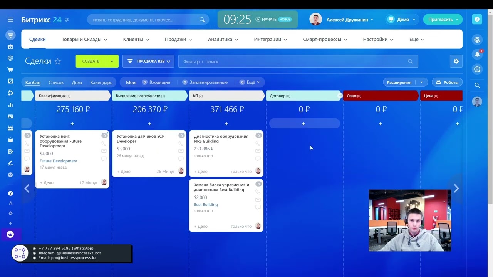Start the work day timer НАЧАТЬ
This screenshot has width=493, height=277.
pyautogui.click(x=266, y=19)
